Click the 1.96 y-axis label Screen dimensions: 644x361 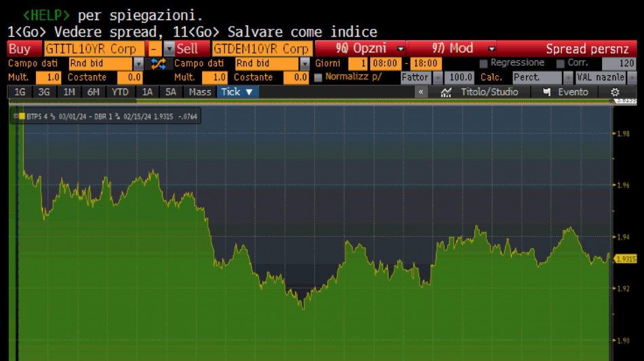(x=623, y=185)
